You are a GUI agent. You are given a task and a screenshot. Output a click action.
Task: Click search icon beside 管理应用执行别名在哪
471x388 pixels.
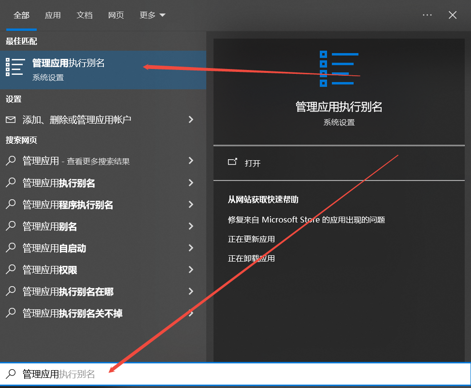(11, 291)
